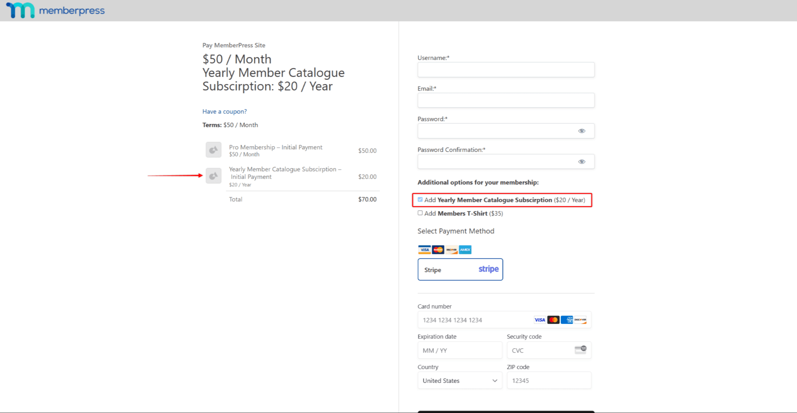
Task: Click the Have a coupon link
Action: point(224,111)
